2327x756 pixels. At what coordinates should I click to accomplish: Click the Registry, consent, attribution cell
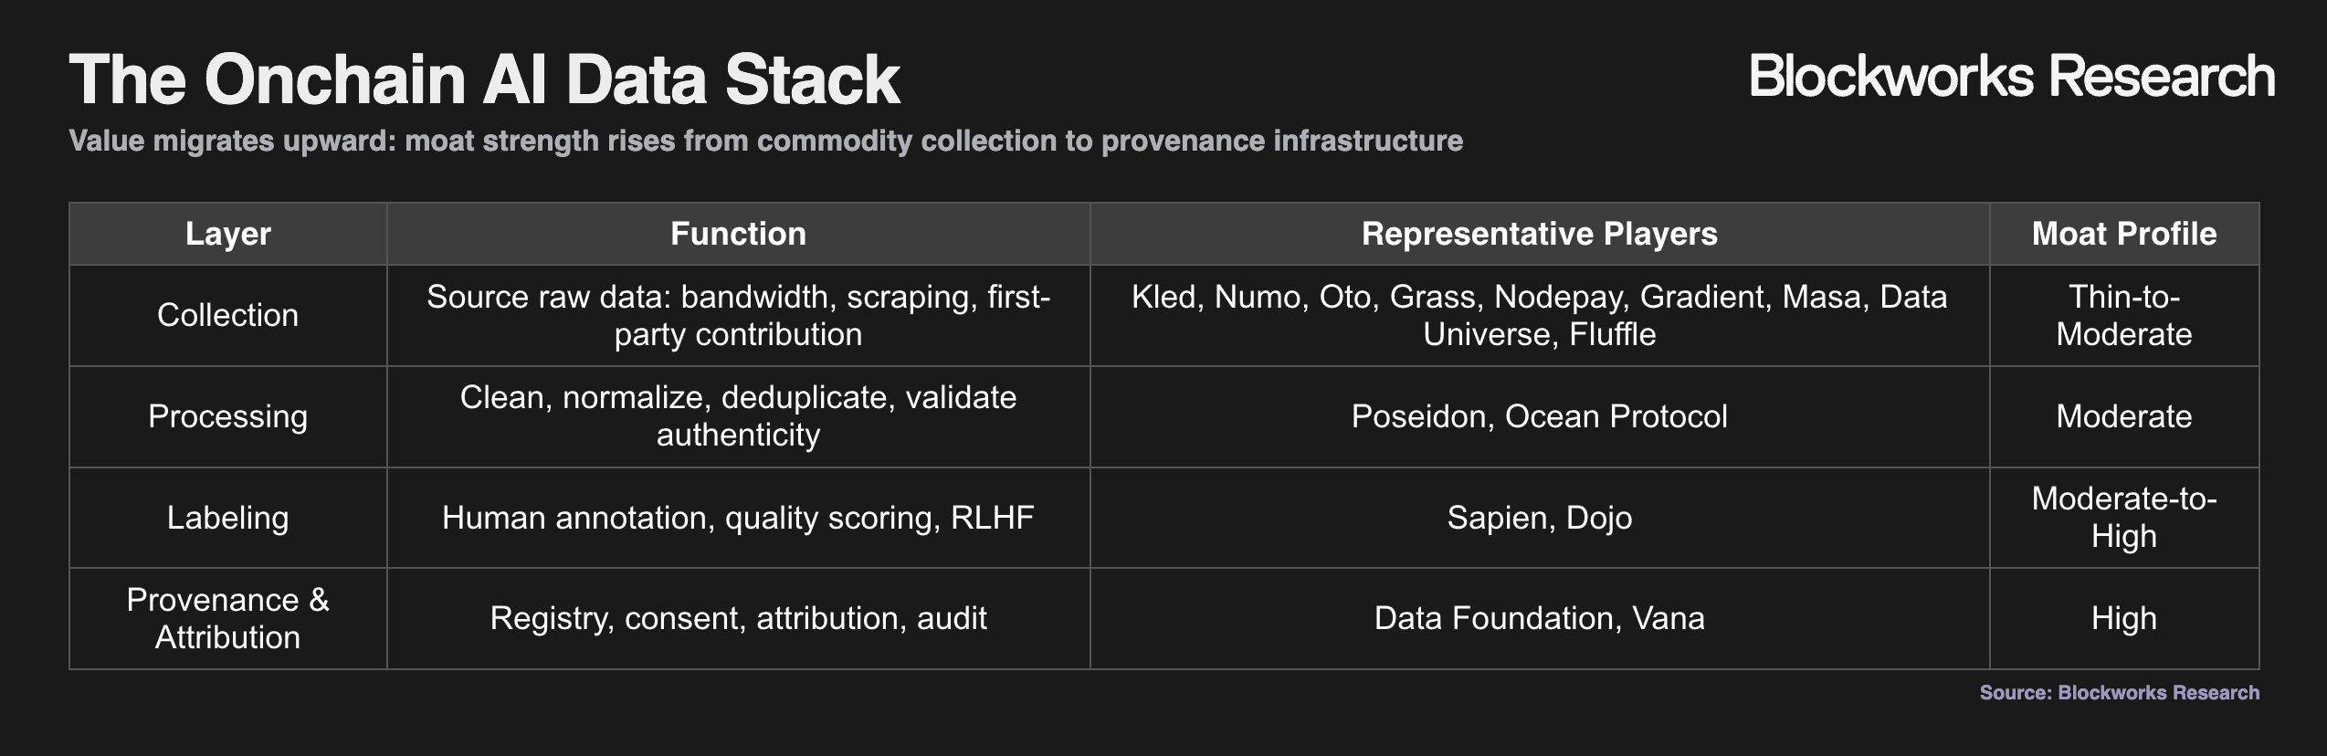click(x=738, y=618)
